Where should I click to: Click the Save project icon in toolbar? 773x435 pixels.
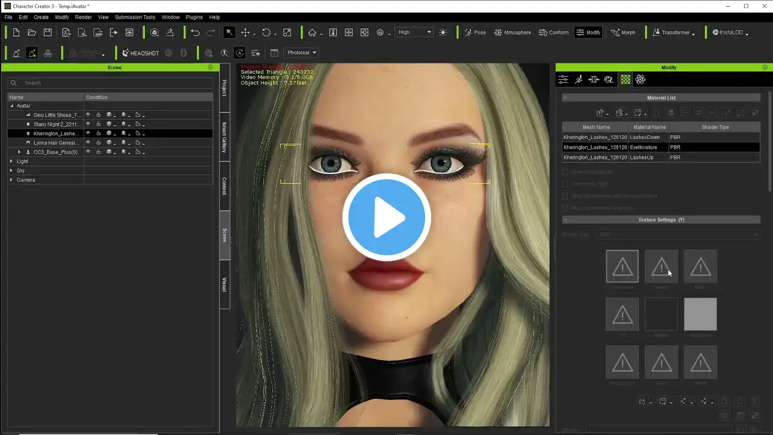pos(48,33)
